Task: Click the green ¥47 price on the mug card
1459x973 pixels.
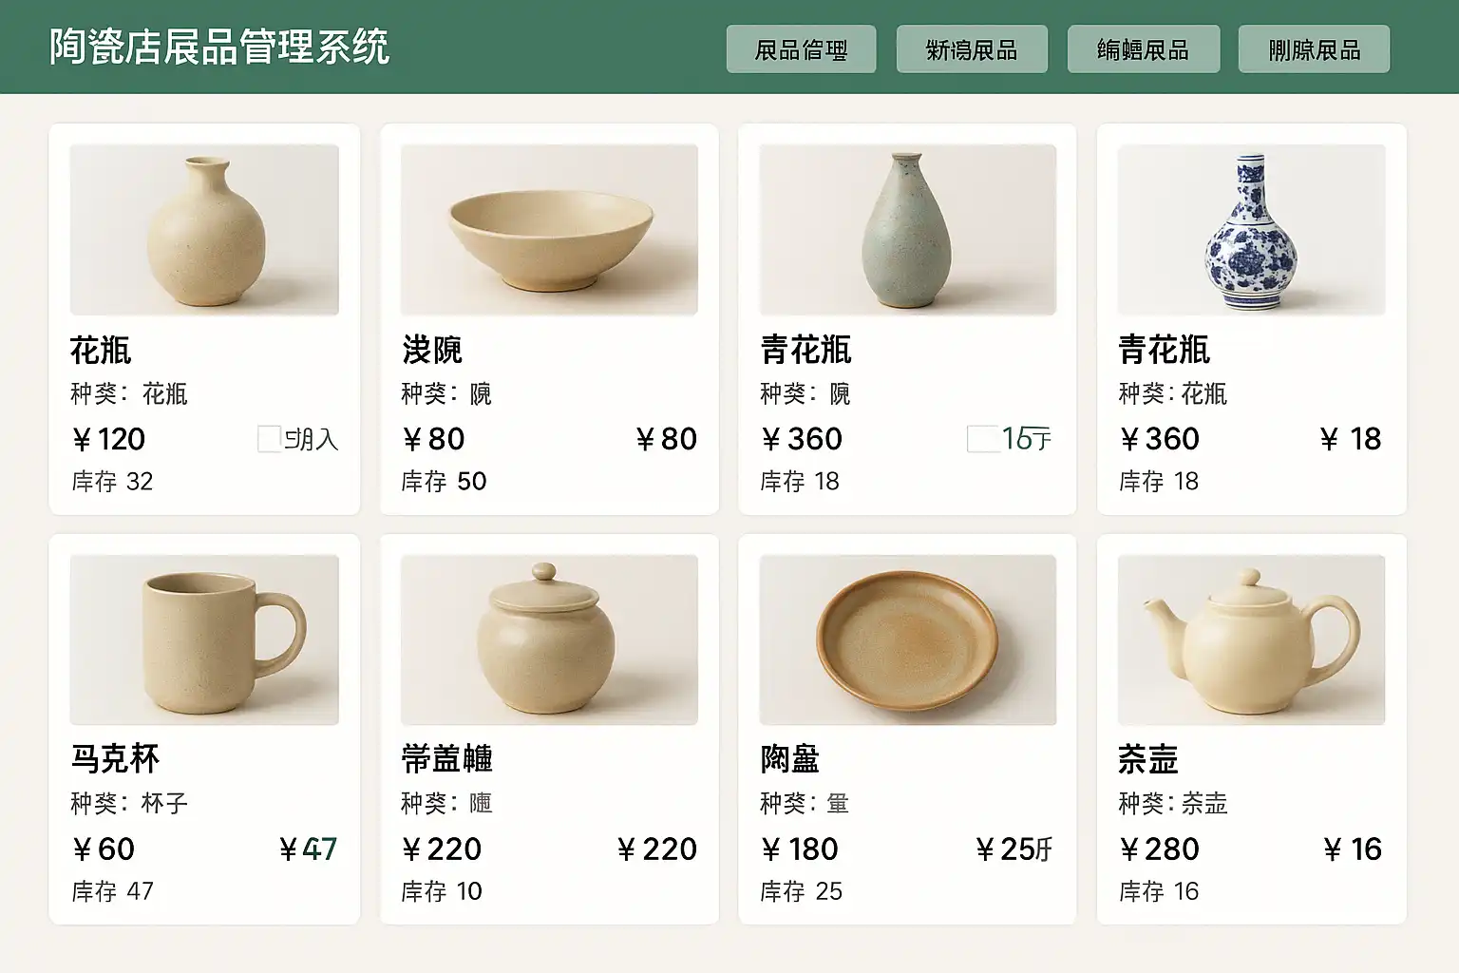Action: pos(308,849)
